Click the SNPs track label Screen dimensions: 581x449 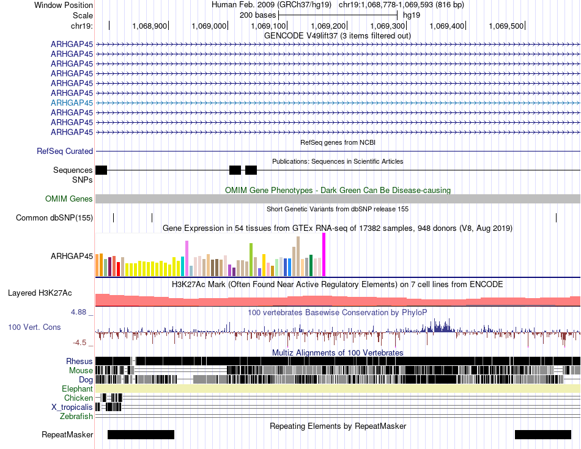[x=83, y=180]
